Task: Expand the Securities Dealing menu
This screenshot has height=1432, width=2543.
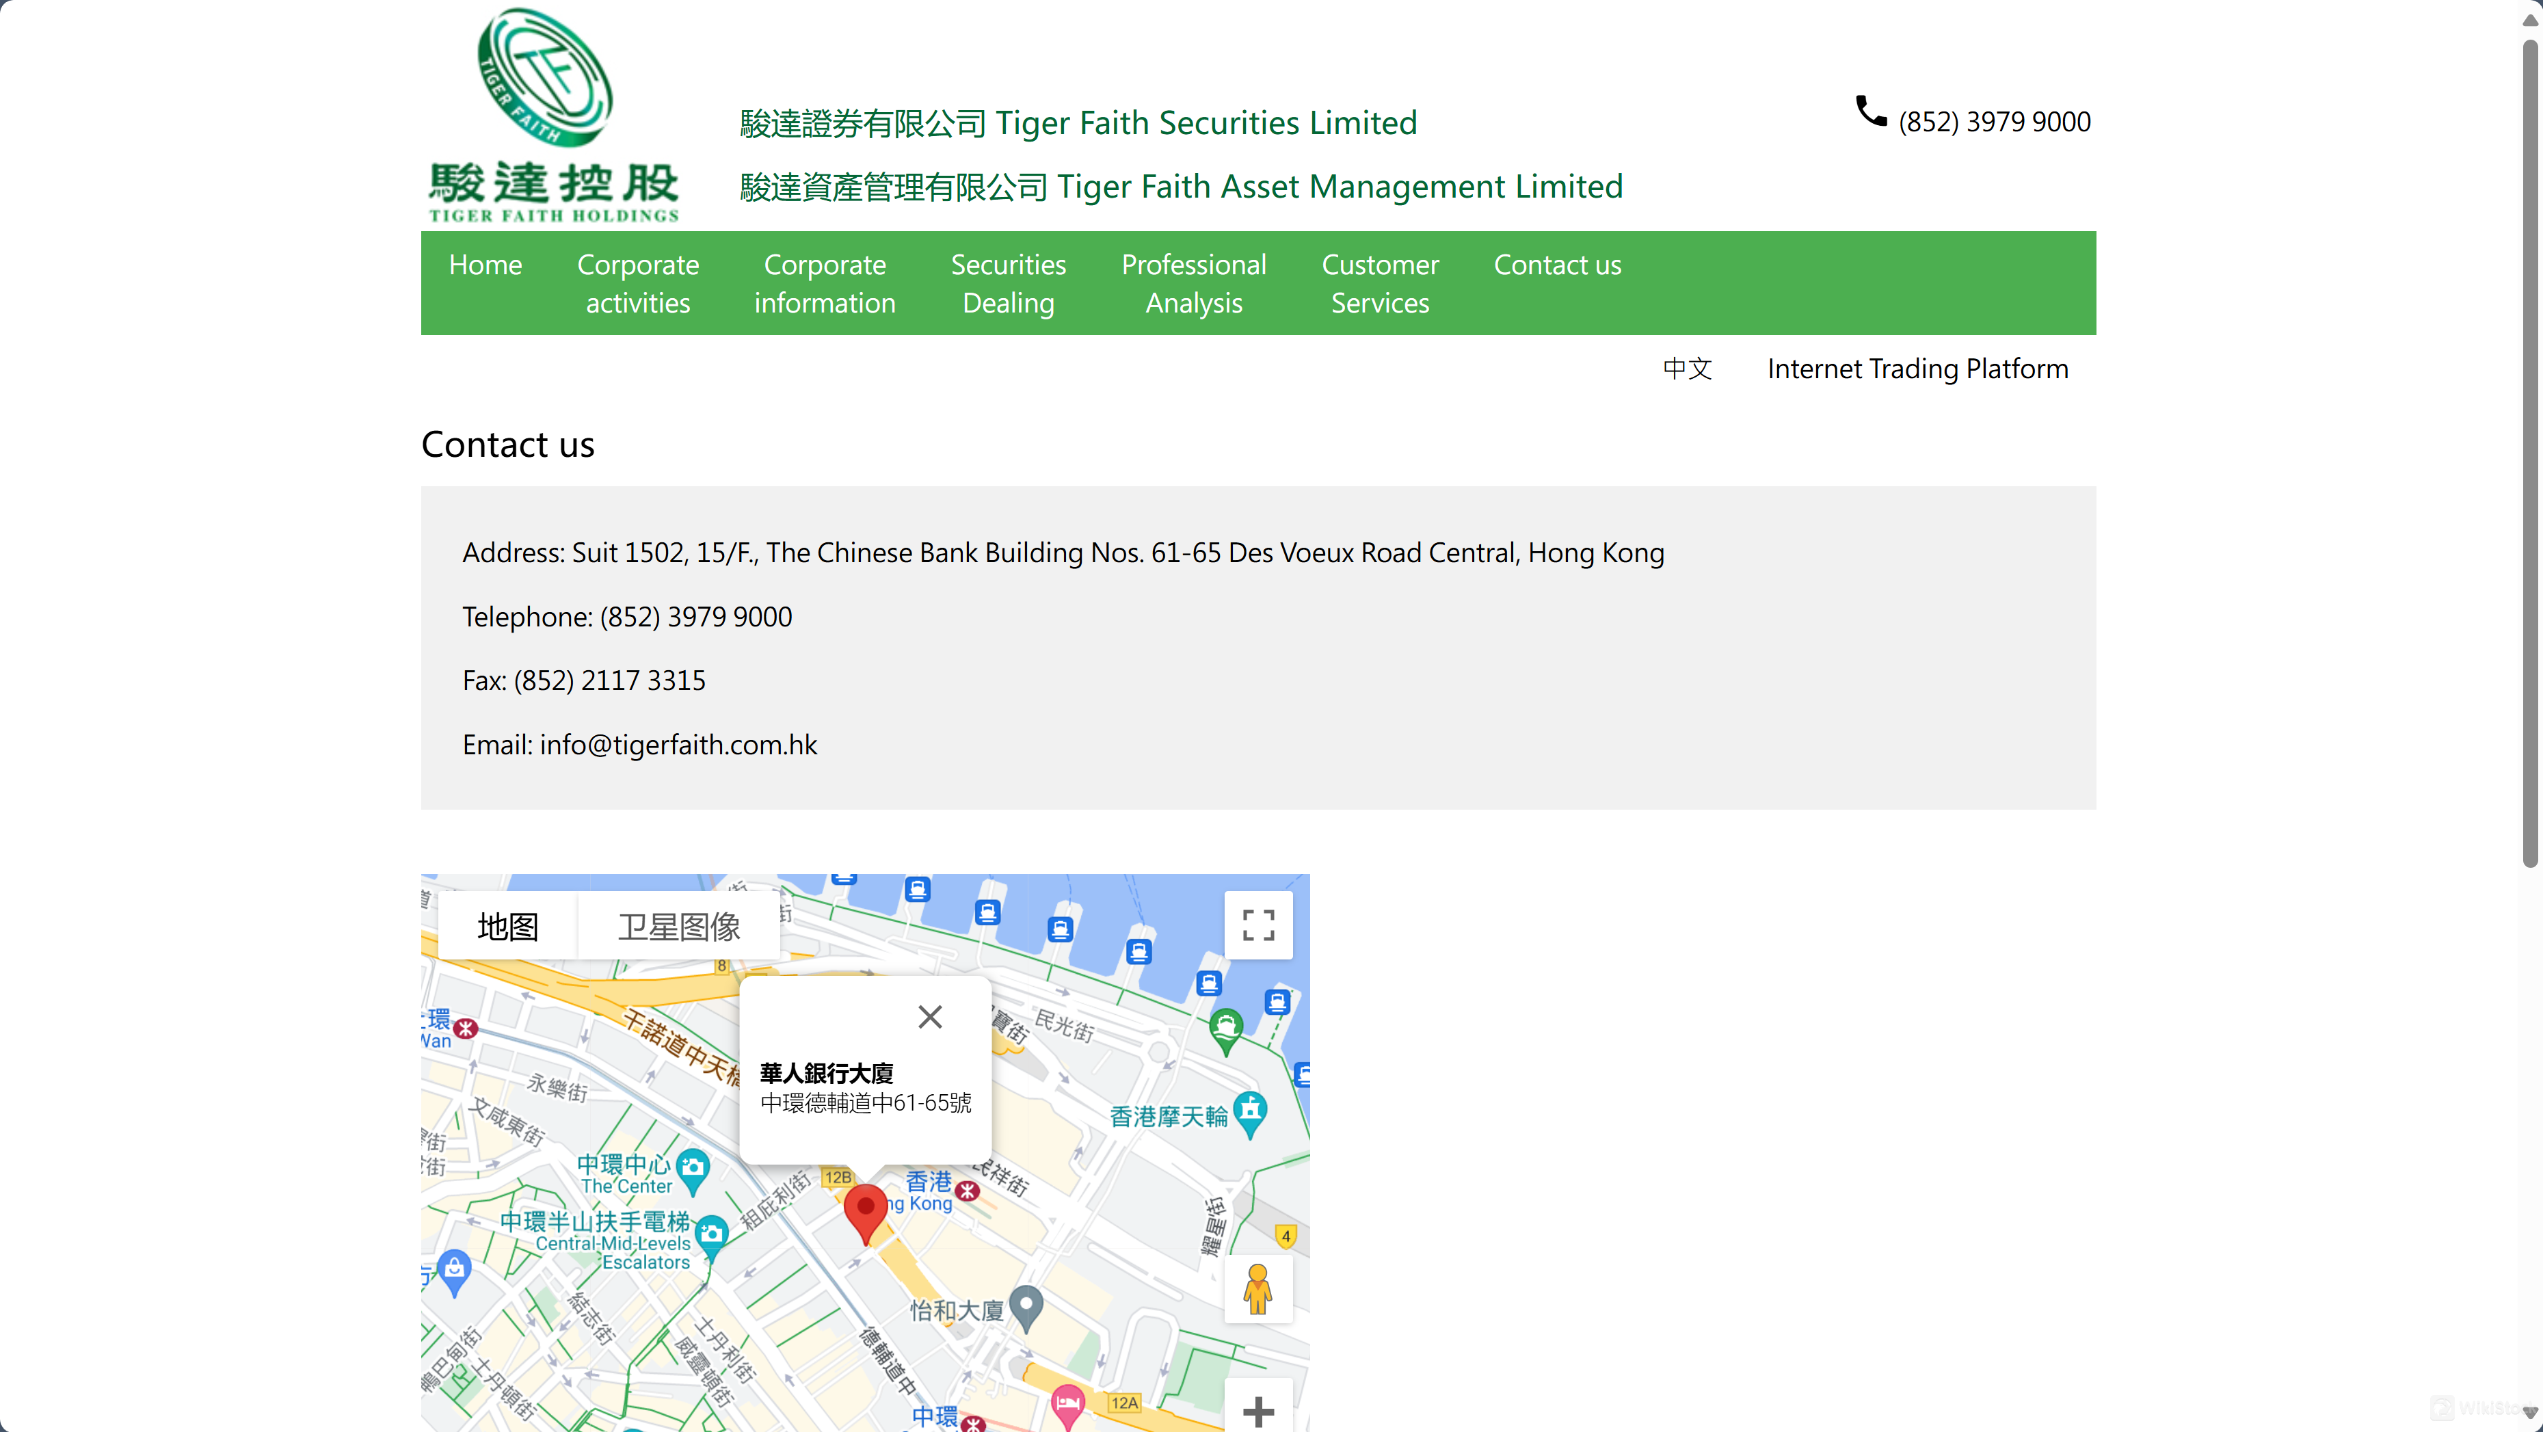Action: point(1008,283)
